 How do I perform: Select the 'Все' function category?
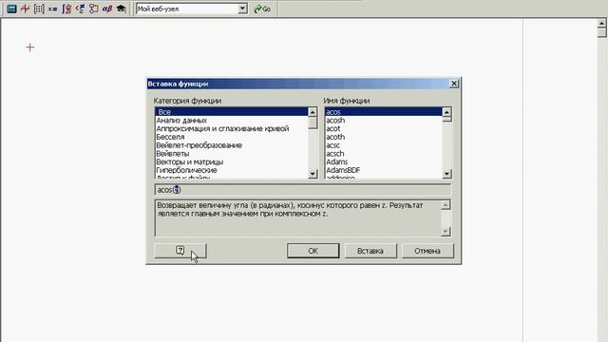point(232,112)
